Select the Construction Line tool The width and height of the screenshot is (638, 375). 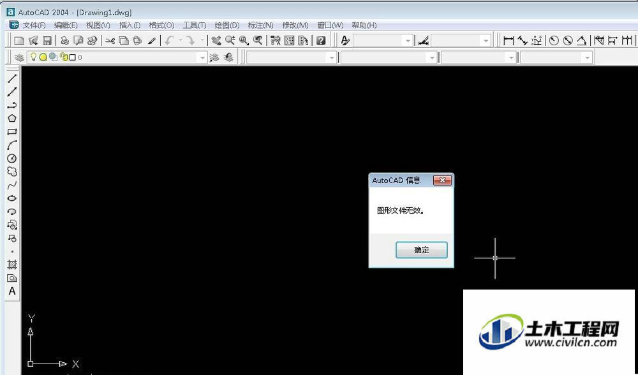(x=11, y=92)
